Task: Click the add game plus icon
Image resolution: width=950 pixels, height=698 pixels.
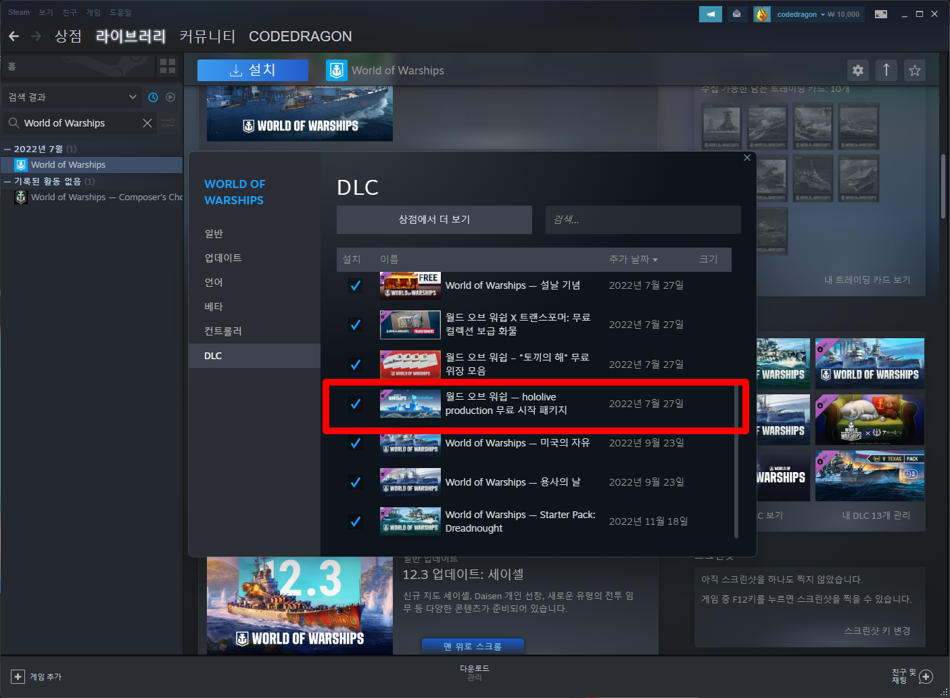Action: 18,676
